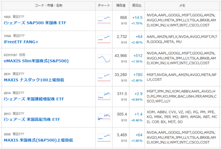Click the mini chart for code 2631

(x=104, y=78)
